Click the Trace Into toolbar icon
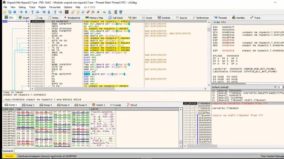 (x=44, y=12)
